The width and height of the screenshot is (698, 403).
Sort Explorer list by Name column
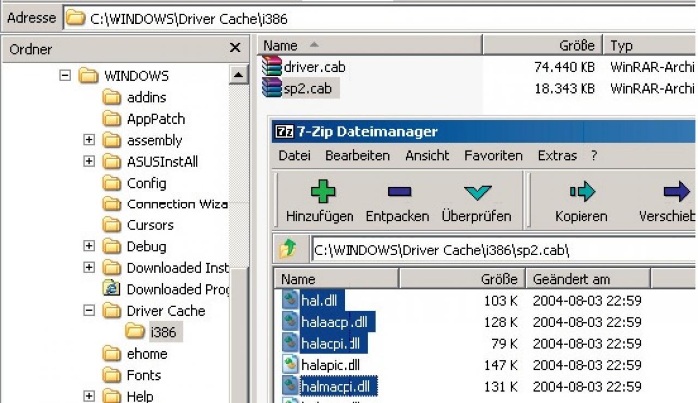[x=369, y=45]
